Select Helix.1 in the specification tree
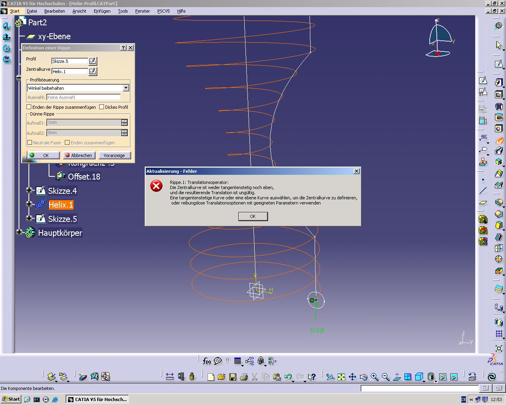This screenshot has width=506, height=405. (60, 205)
